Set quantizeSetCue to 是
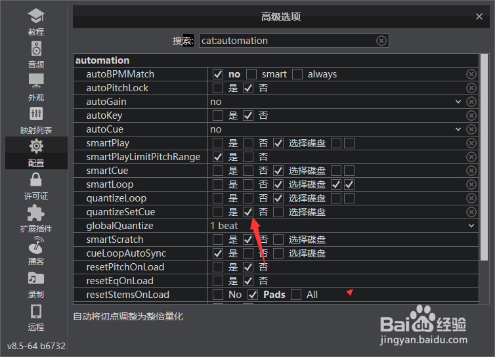The width and height of the screenshot is (495, 357). point(218,212)
